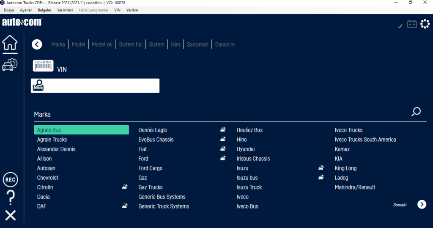Click car icon beside Isuzu
Viewport: 433px width, 228px height.
(321, 168)
